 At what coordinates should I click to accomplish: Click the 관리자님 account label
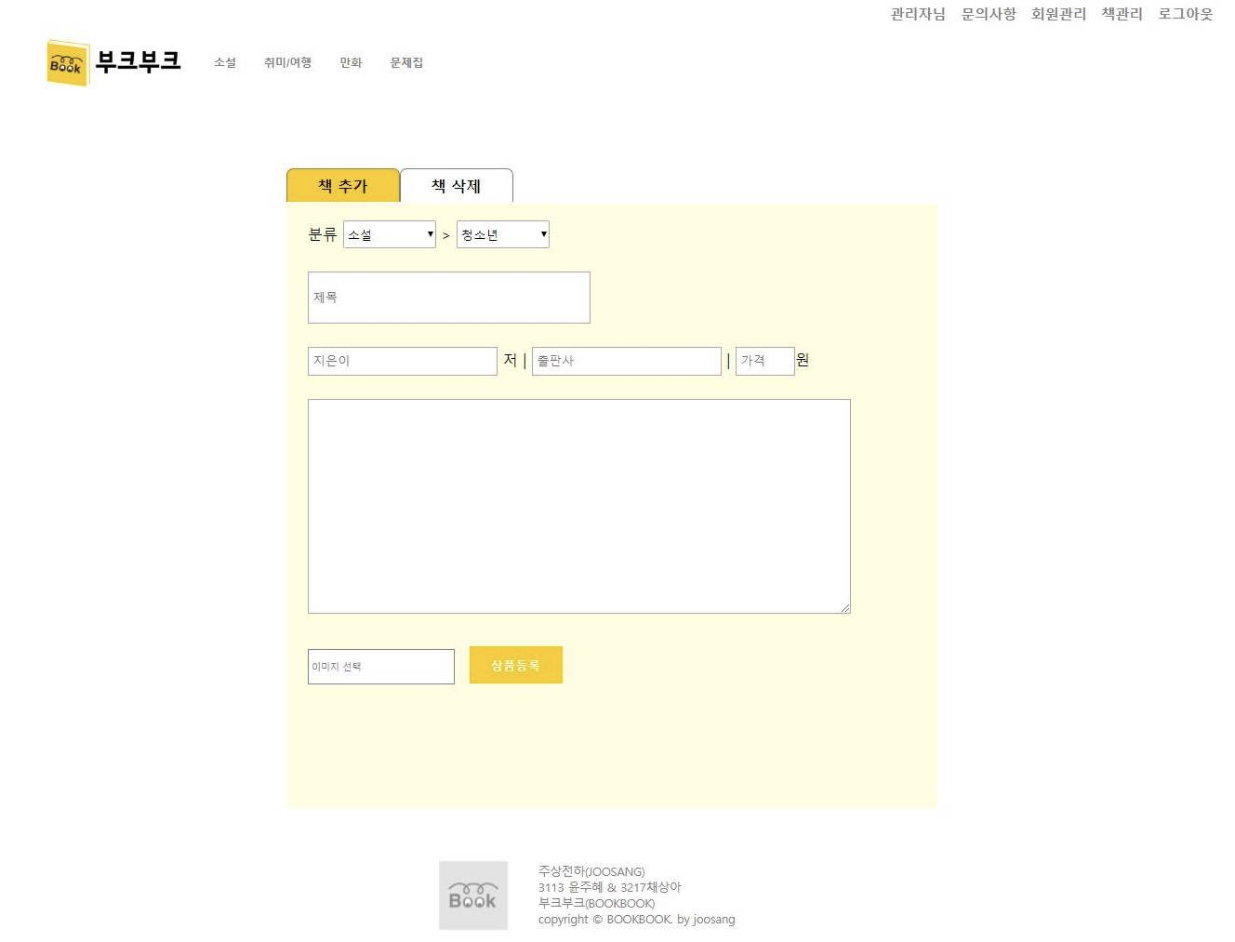point(917,14)
